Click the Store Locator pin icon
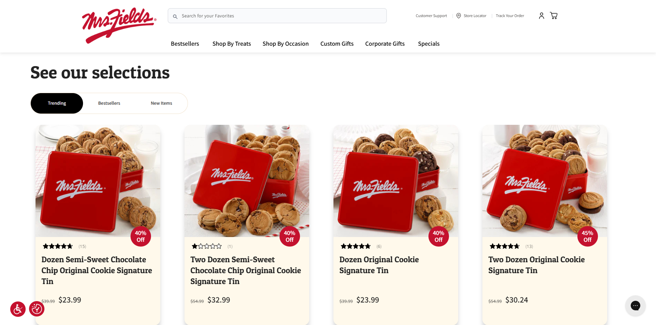Viewport: 656px width, 325px height. click(x=459, y=16)
